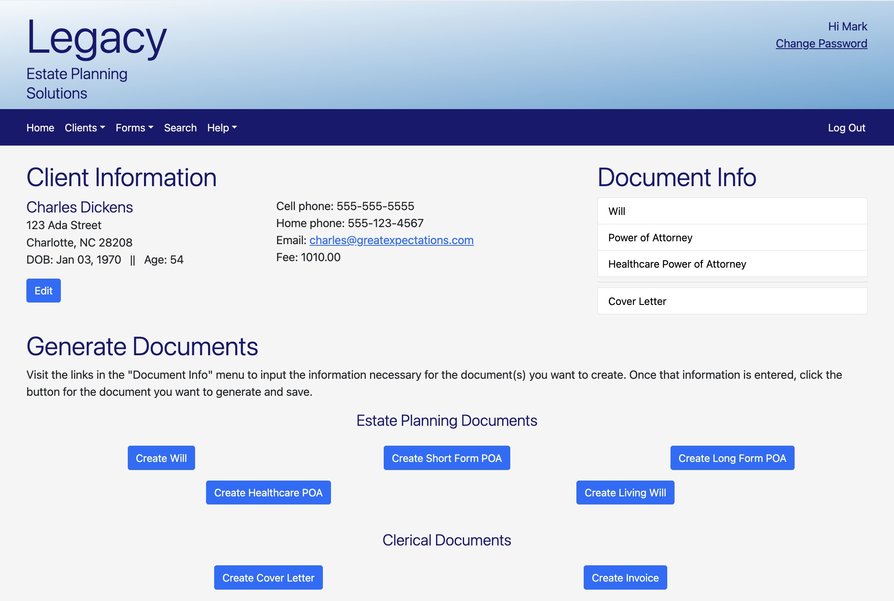Click Create Long Form POA button
The image size is (894, 601).
coord(732,458)
